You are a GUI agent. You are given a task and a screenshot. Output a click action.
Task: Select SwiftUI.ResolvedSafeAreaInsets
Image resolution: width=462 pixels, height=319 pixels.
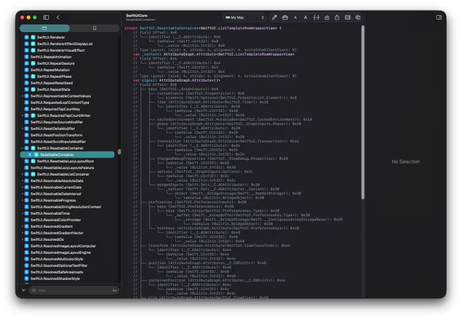tap(68, 272)
